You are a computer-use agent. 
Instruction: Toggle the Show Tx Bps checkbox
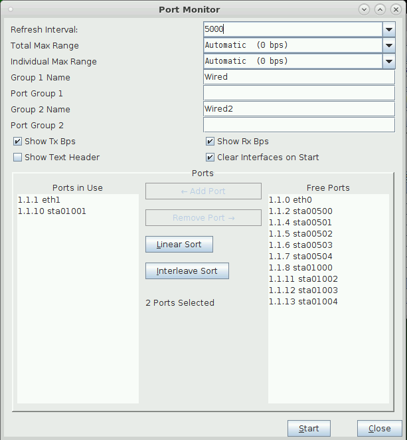(x=18, y=142)
